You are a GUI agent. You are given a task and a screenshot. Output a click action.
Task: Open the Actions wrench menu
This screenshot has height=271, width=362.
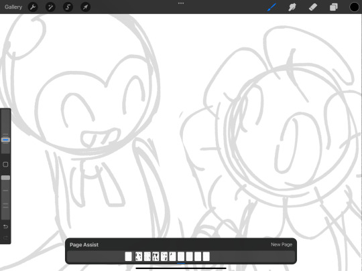pyautogui.click(x=33, y=7)
